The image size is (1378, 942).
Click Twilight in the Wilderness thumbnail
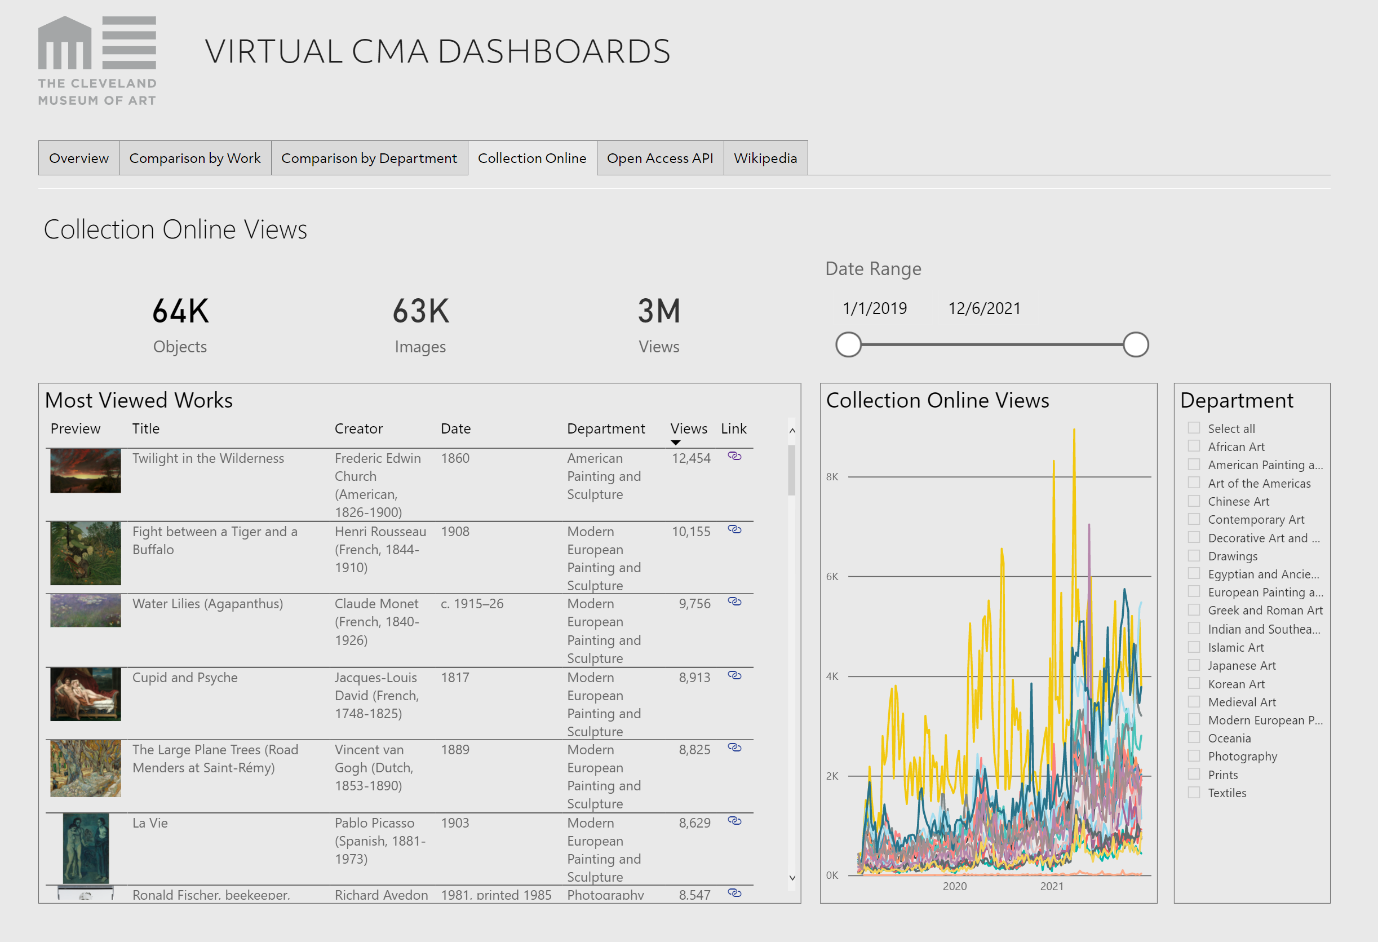[85, 471]
